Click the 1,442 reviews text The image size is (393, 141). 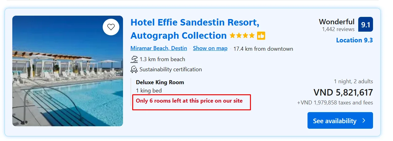point(338,29)
